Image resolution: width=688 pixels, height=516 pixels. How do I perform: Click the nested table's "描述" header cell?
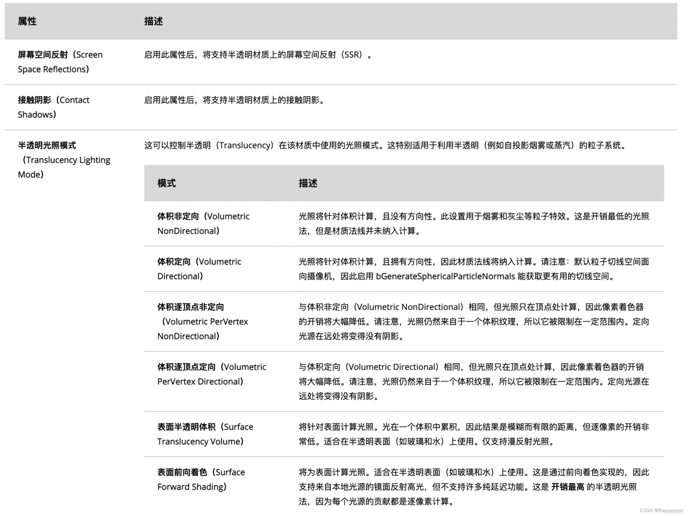coord(307,183)
